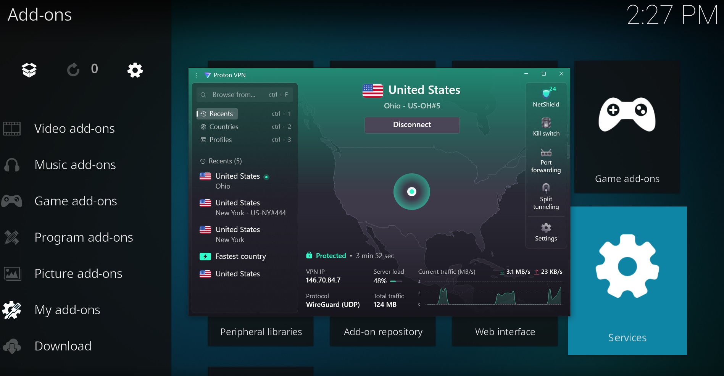
Task: Activate Kill switch feature
Action: 546,124
